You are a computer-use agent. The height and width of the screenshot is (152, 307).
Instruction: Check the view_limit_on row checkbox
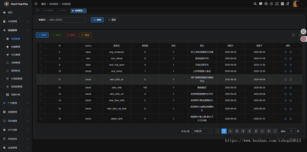[41, 80]
